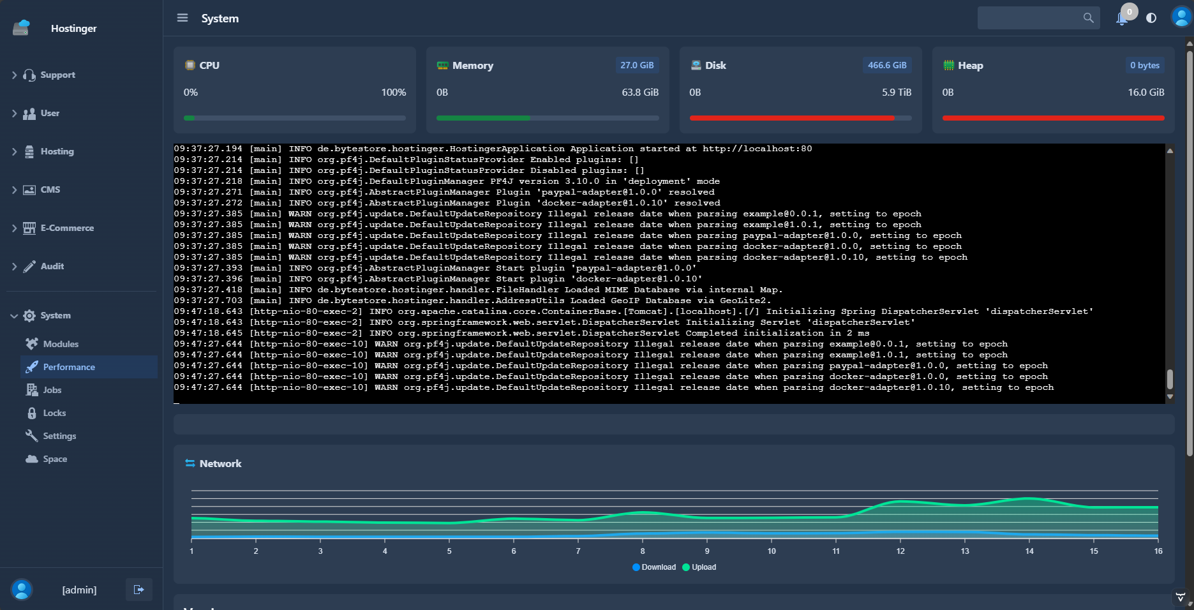1194x610 pixels.
Task: Click the Space cloud icon
Action: coord(32,459)
